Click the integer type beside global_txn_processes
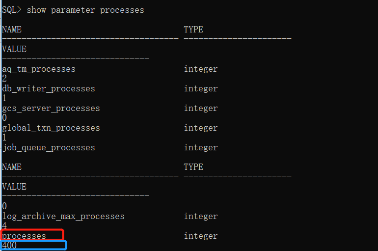This screenshot has height=251, width=378. [x=201, y=128]
